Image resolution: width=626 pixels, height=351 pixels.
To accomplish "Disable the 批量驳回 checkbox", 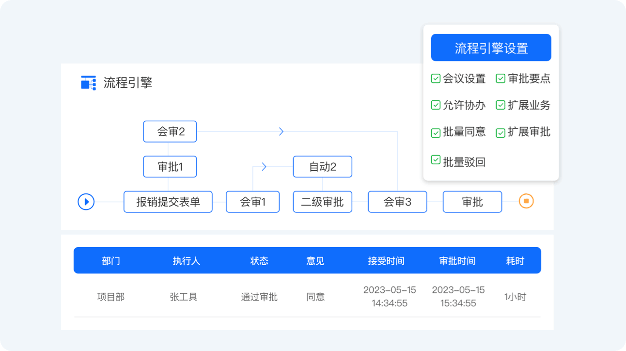I will click(436, 160).
